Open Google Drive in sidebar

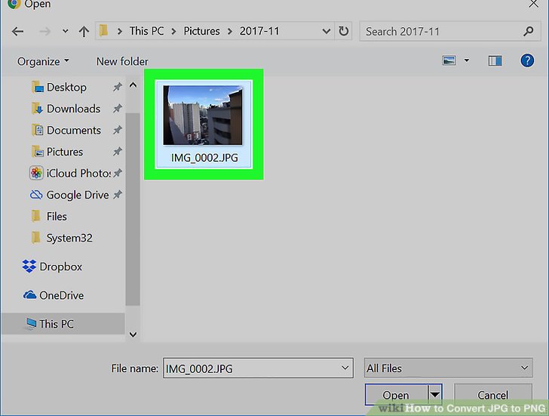click(78, 195)
